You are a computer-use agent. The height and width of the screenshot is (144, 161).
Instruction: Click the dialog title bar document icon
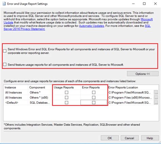pyautogui.click(x=4, y=4)
